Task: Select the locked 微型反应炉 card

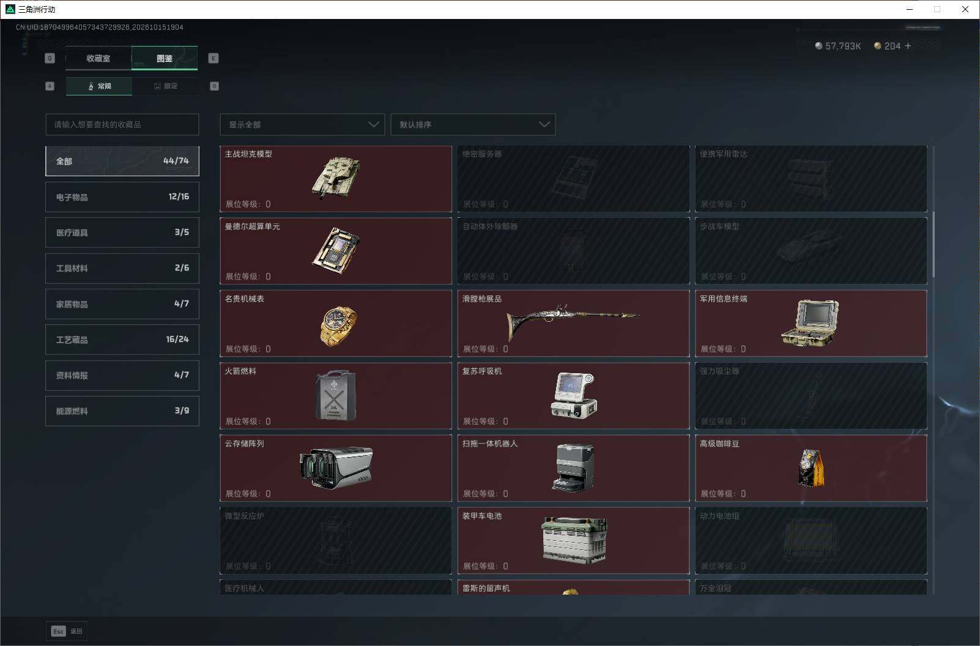Action: (336, 540)
